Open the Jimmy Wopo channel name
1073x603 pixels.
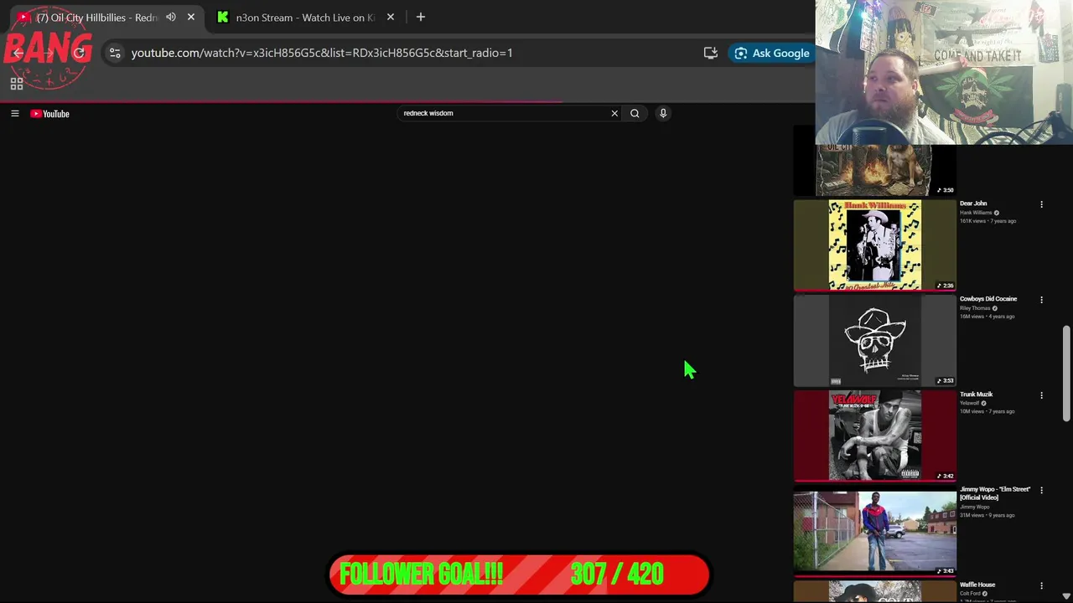974,507
